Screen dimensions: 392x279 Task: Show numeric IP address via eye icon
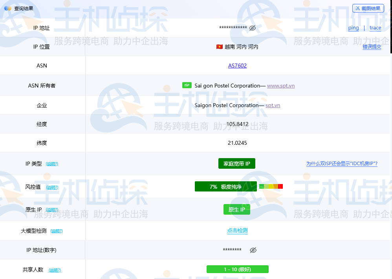[x=253, y=250]
